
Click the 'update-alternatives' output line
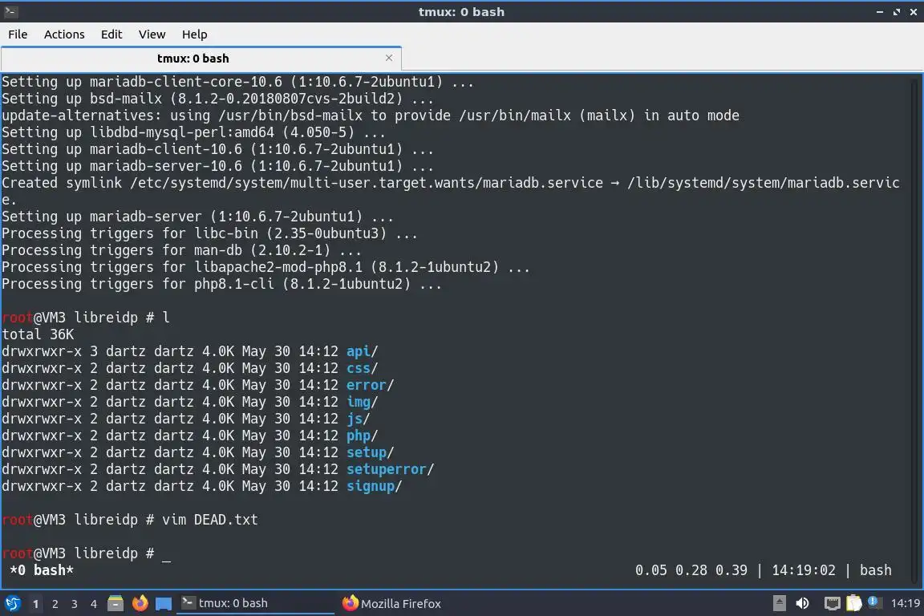371,115
